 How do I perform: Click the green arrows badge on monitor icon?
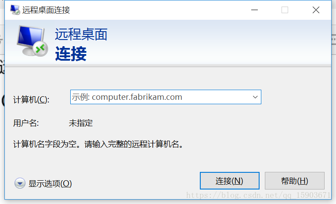click(x=40, y=48)
